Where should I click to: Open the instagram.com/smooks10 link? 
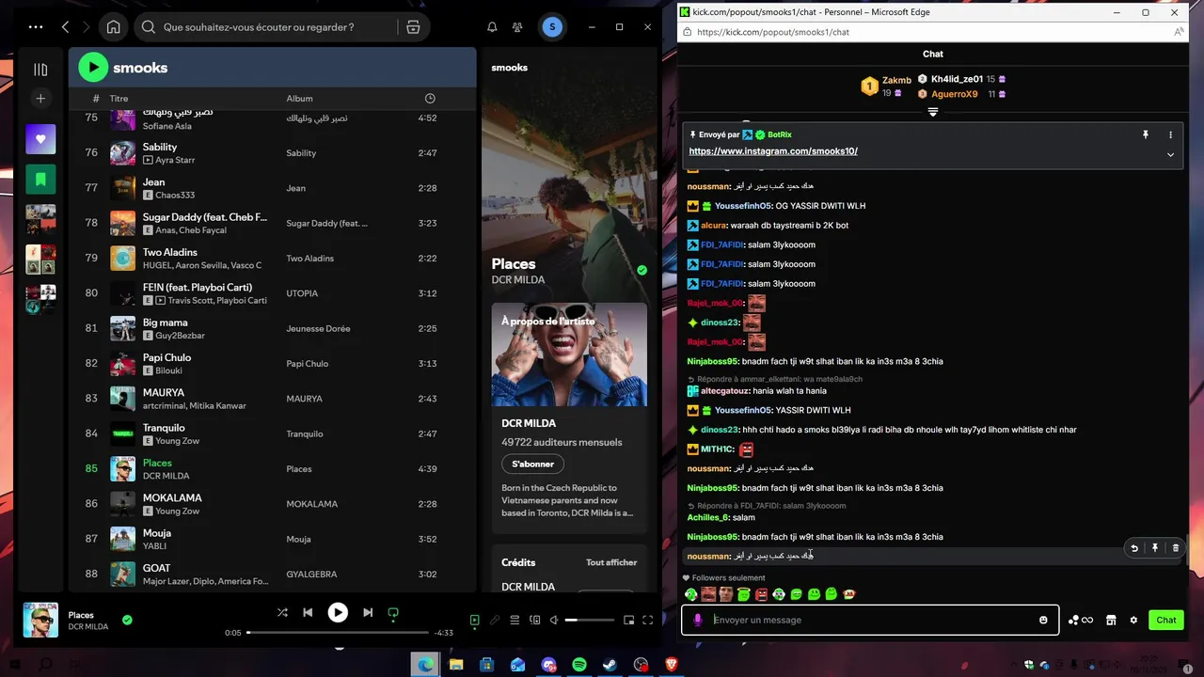pyautogui.click(x=773, y=150)
